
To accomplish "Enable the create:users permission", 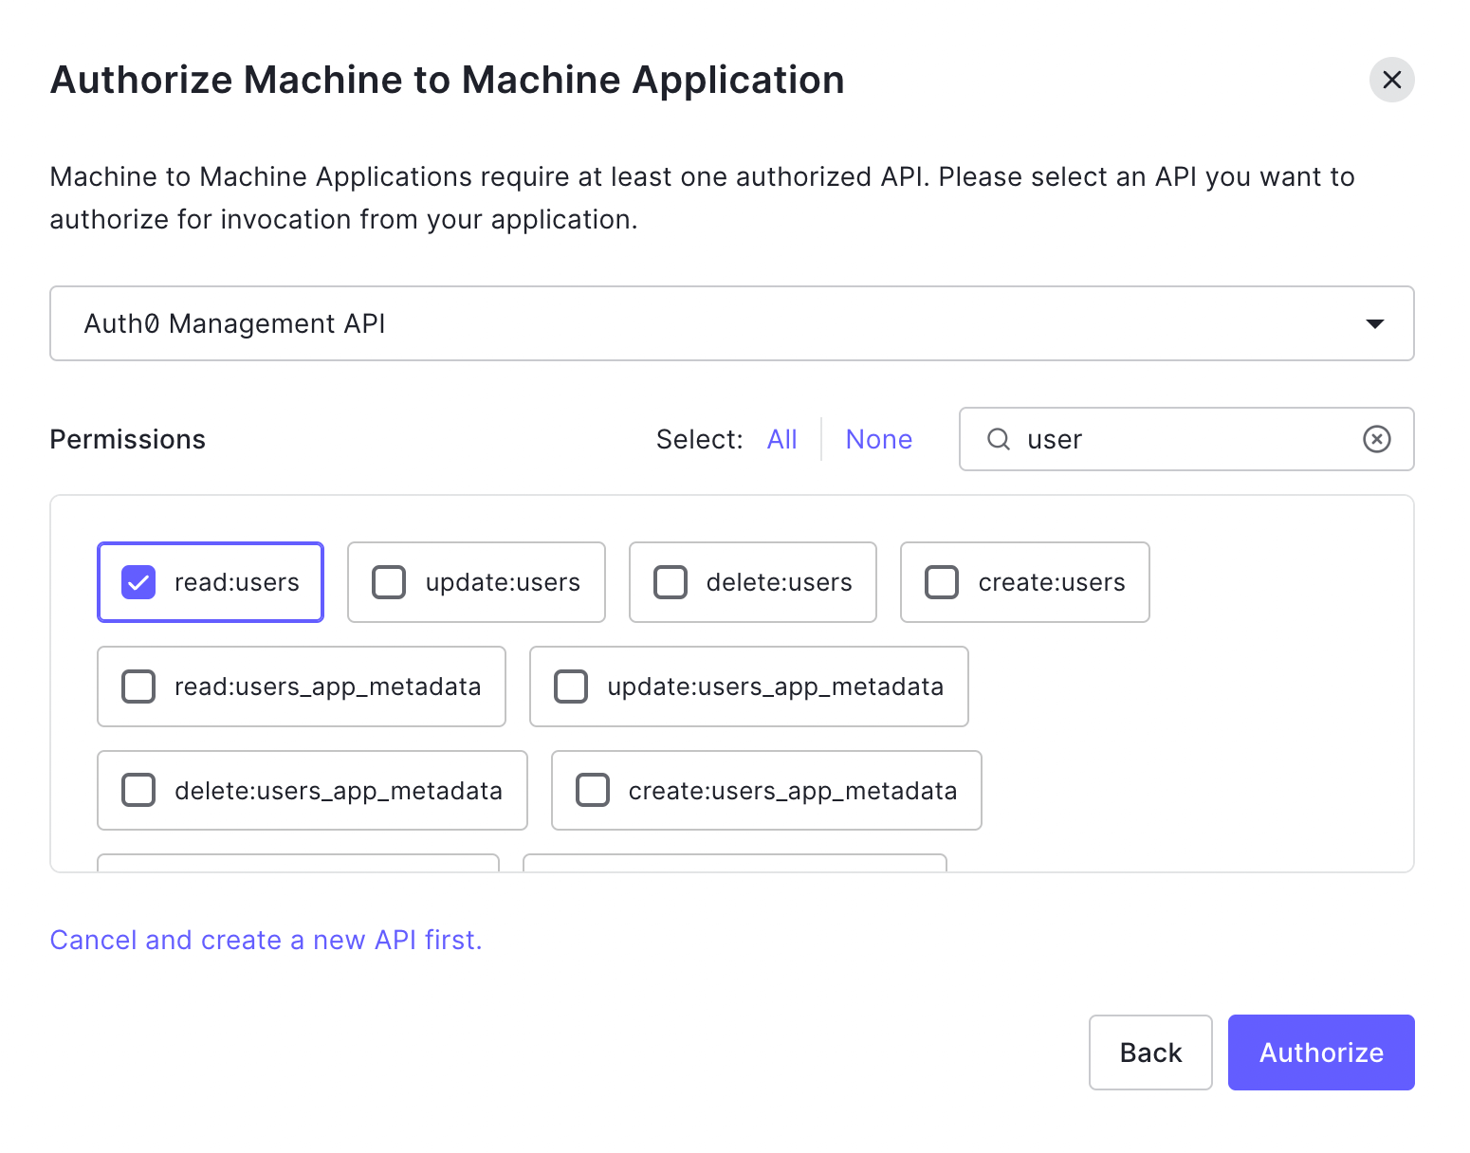I will tap(942, 582).
